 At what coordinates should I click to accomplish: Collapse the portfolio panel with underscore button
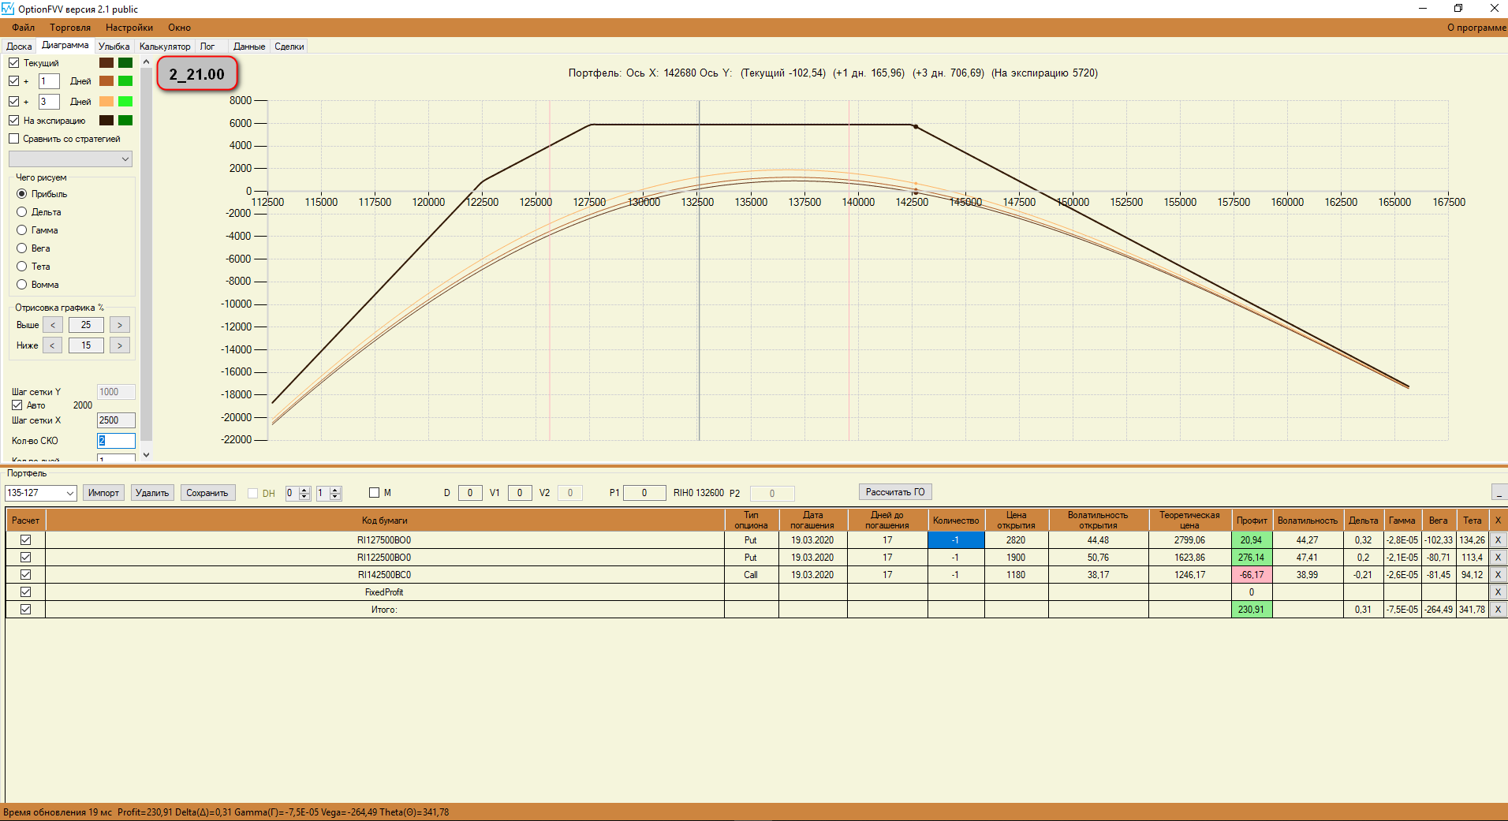pyautogui.click(x=1499, y=492)
